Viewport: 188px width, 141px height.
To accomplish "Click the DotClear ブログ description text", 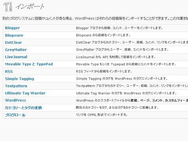I will click(x=132, y=42).
